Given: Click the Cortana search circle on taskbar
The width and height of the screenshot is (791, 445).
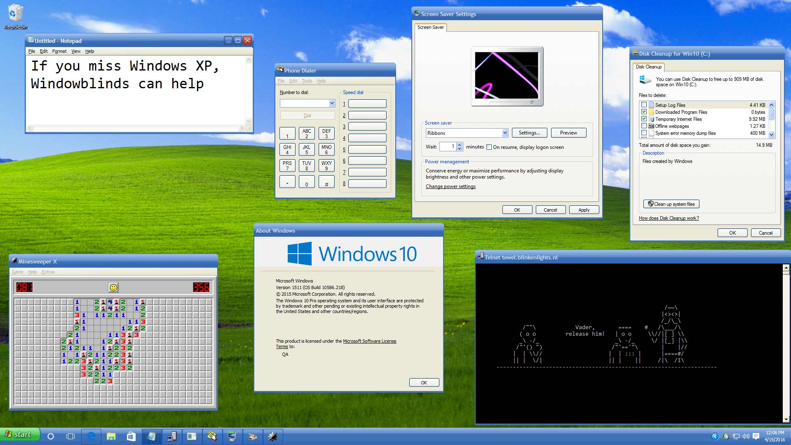Looking at the screenshot, I should 51,436.
